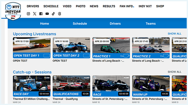Image resolution: width=188 pixels, height=105 pixels.
Task: Click 02:40:39 duration on Race
Action: pos(124,94)
